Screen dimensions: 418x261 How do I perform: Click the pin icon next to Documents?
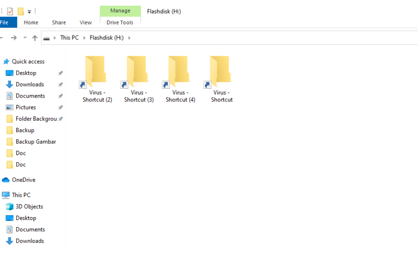61,96
